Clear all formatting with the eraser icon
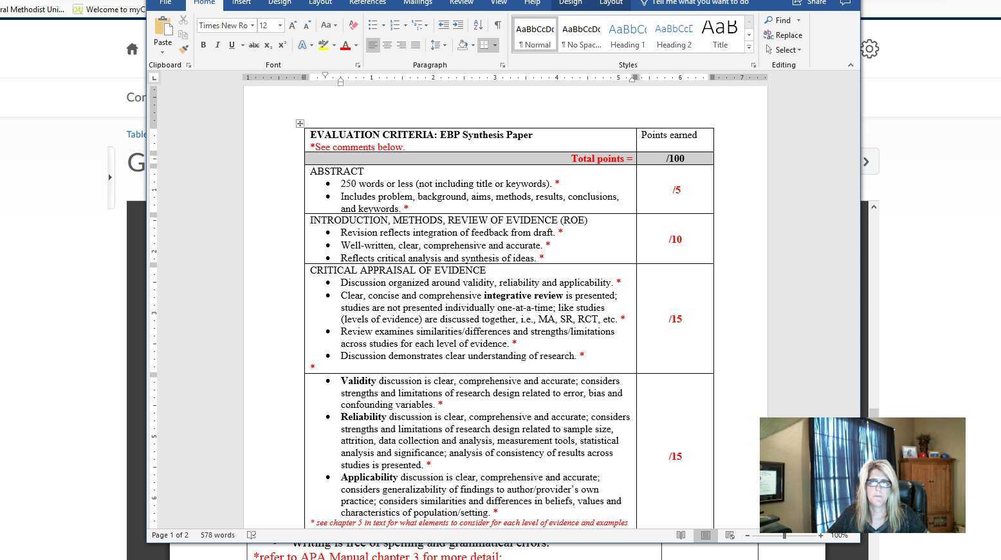 [x=353, y=25]
